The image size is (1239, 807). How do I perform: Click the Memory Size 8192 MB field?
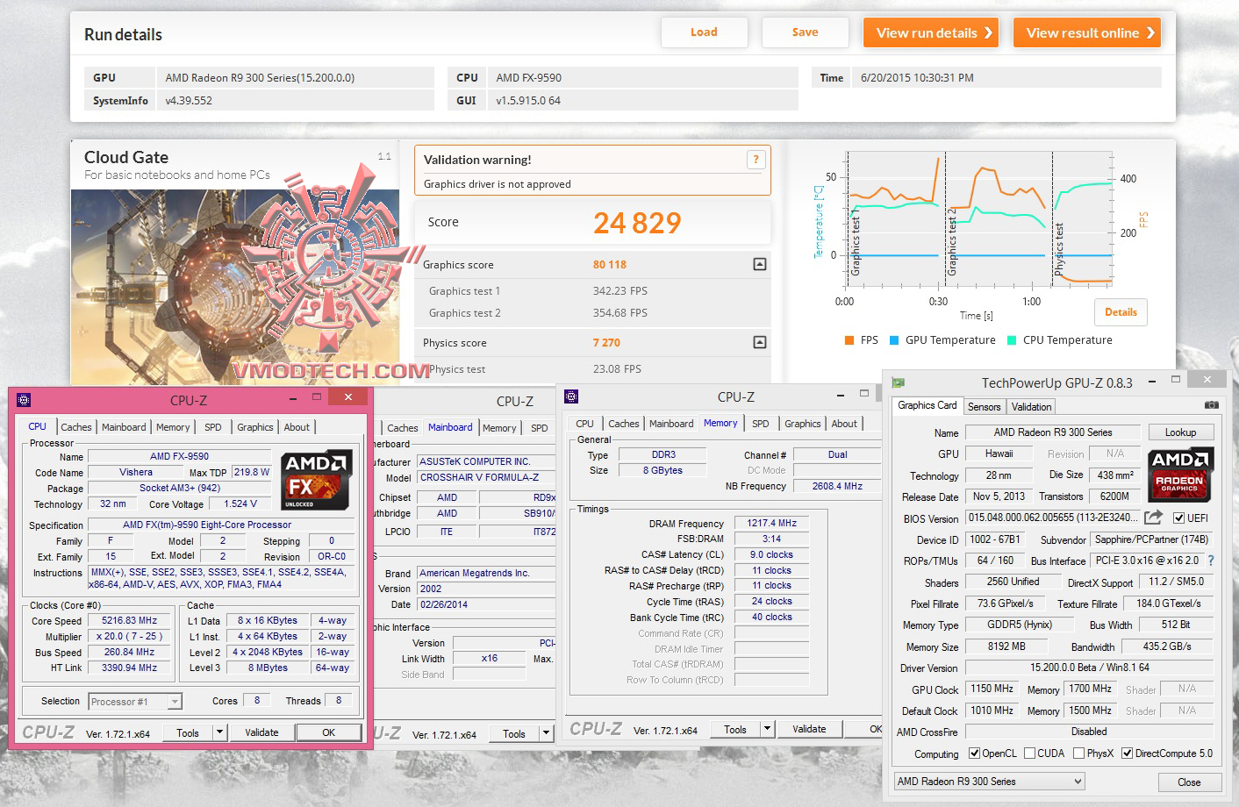click(x=1006, y=646)
